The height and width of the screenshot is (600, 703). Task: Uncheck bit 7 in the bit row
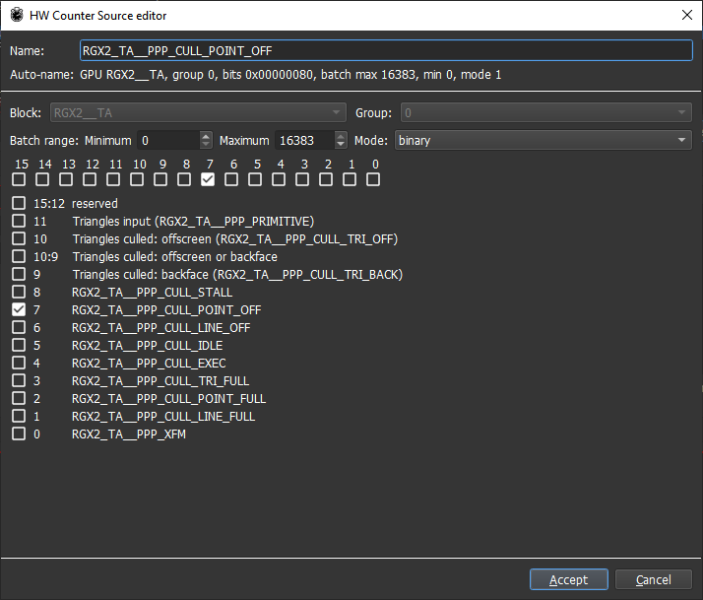pos(208,179)
